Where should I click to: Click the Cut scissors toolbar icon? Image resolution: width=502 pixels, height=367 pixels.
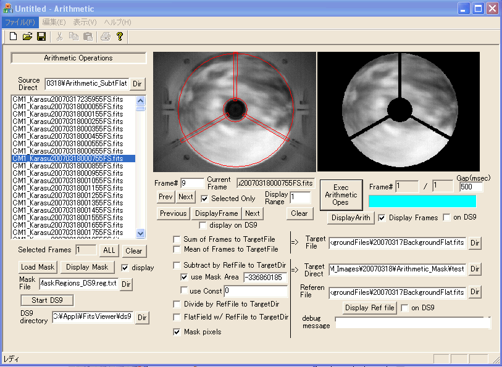click(60, 36)
